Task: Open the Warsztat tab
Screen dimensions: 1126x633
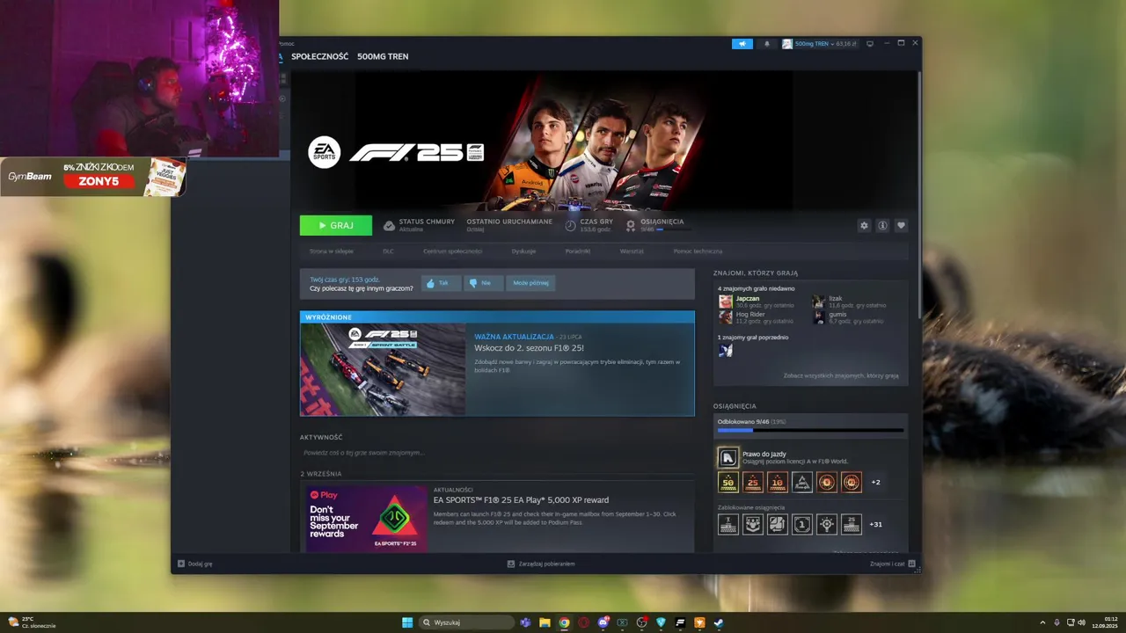Action: click(632, 251)
